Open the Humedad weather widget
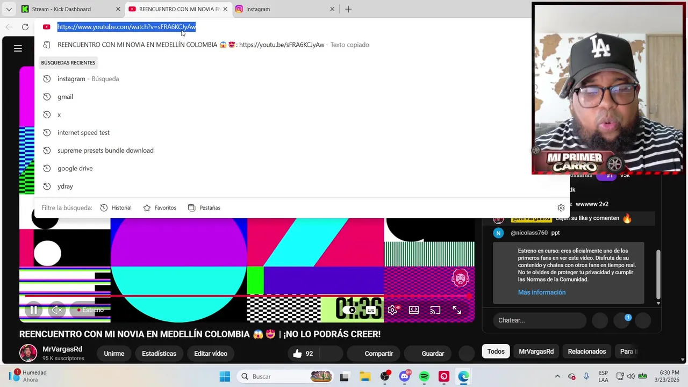This screenshot has height=387, width=688. tap(28, 376)
